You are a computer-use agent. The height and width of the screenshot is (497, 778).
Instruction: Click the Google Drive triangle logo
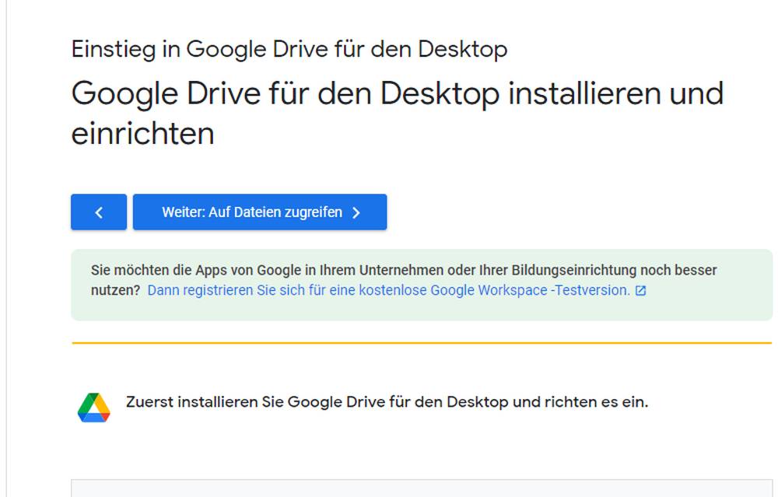tap(94, 408)
